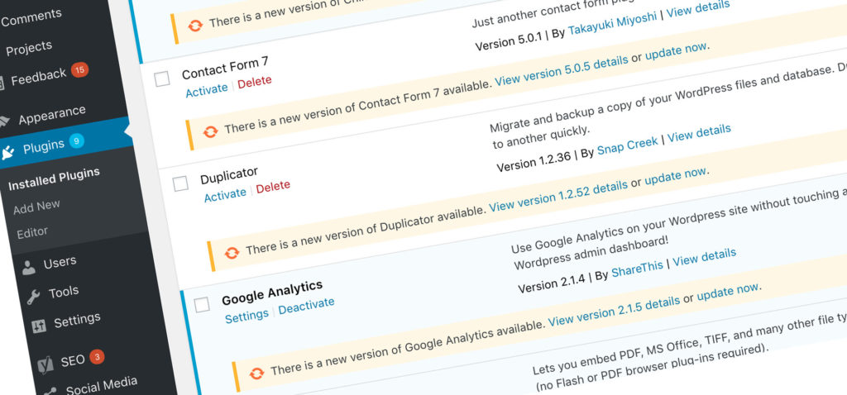Image resolution: width=847 pixels, height=395 pixels.
Task: Activate the Duplicator plugin
Action: (225, 194)
